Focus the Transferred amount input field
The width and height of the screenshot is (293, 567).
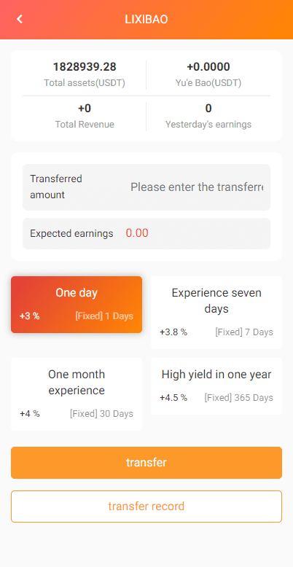[x=197, y=187]
